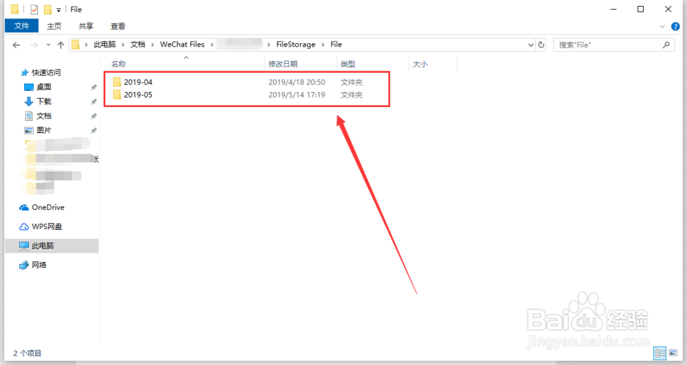
Task: Open 快速访问 in navigation pane
Action: click(x=46, y=73)
